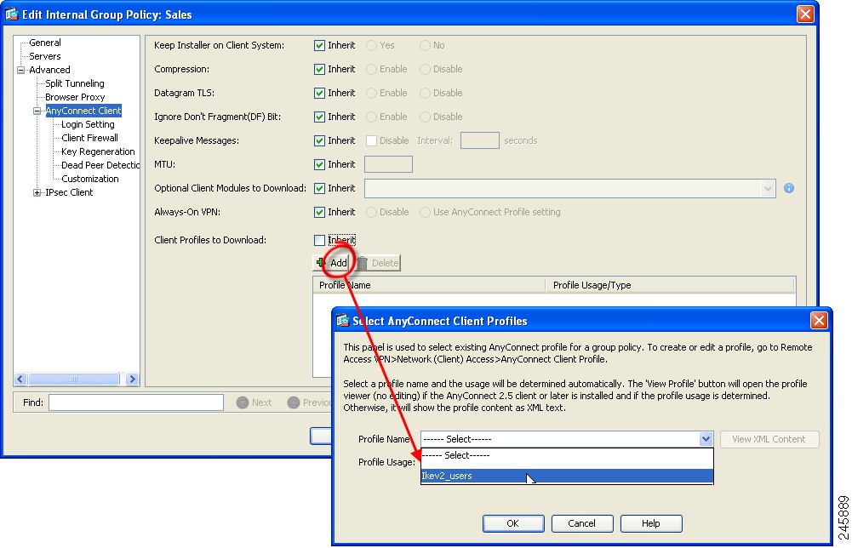Select Split Tunneling tree item
852x548 pixels.
74,83
